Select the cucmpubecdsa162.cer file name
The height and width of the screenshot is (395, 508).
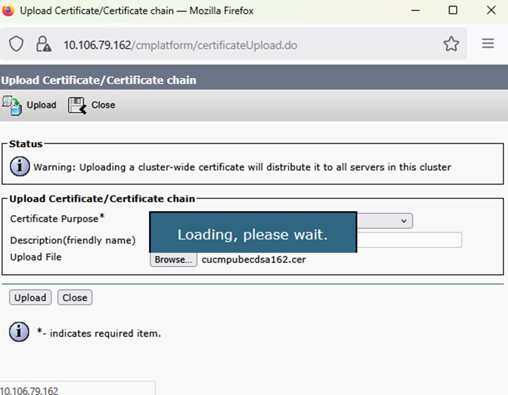coord(254,259)
